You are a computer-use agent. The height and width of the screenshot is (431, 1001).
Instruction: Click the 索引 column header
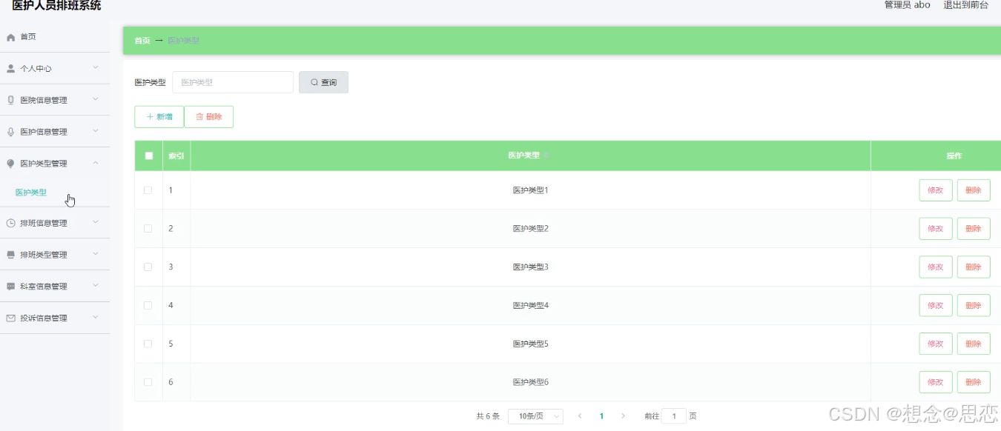[x=176, y=156]
